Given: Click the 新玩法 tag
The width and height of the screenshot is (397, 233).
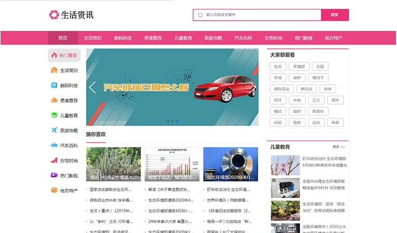Looking at the screenshot, I should point(307,89).
